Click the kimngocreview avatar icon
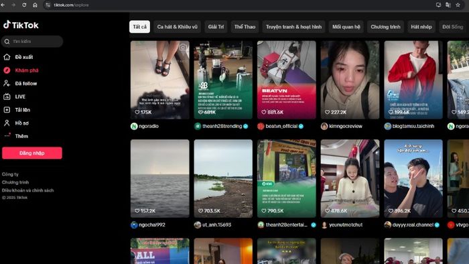Viewport: 469px width, 264px height. point(324,126)
